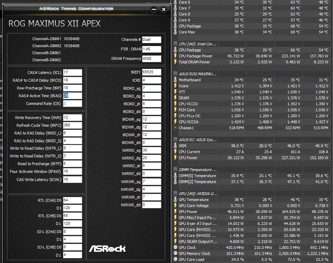Select the Write Recovery Time (tWR) field
This screenshot has width=333, height=263.
(x=72, y=118)
